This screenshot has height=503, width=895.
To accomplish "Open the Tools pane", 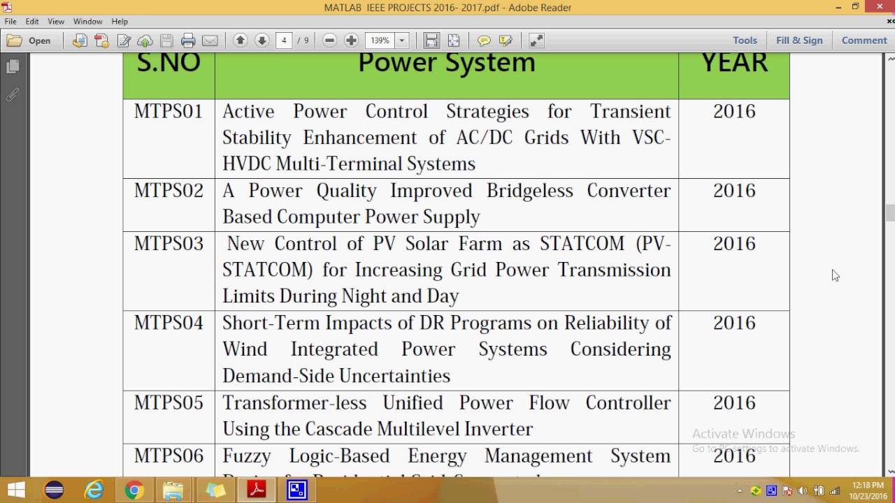I will tap(745, 41).
